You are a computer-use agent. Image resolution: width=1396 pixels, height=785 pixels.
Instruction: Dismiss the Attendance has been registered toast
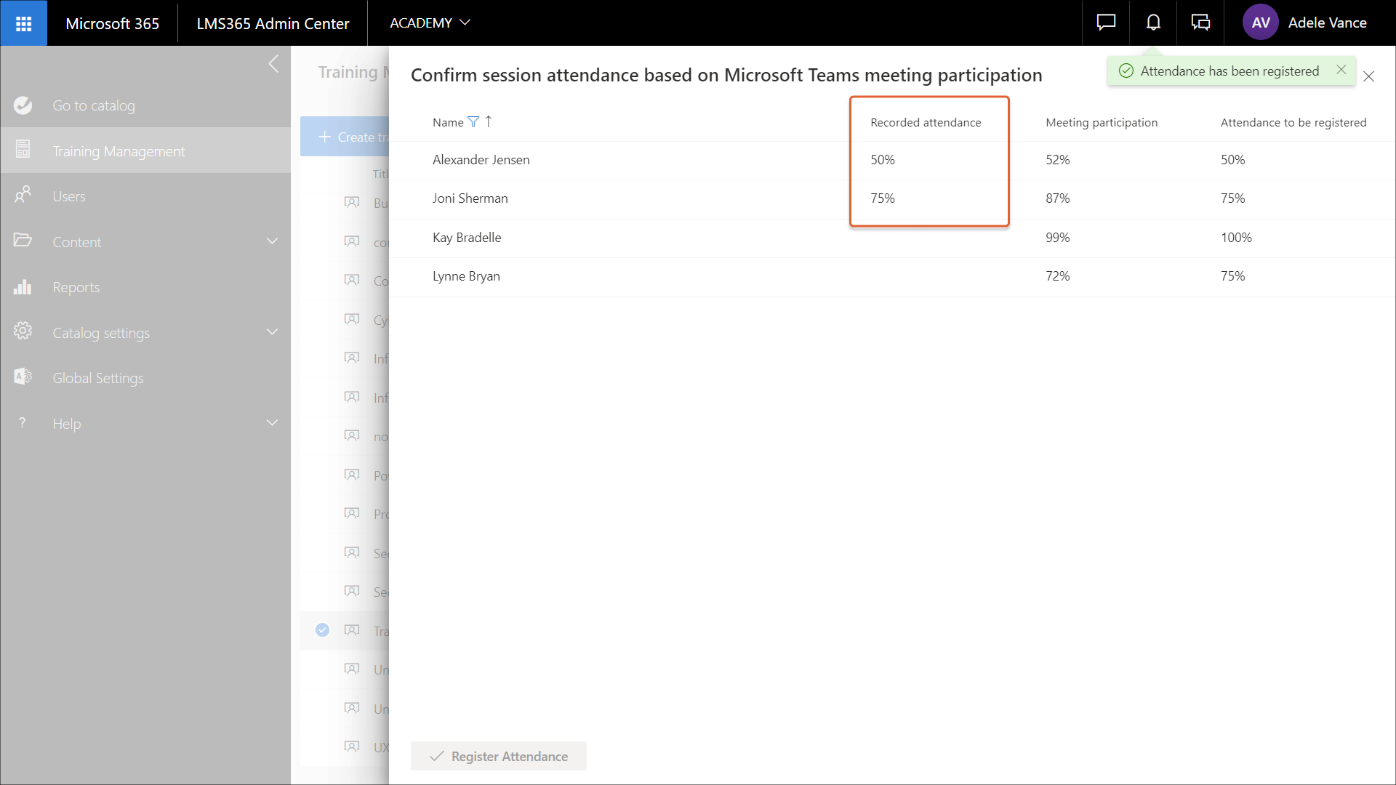pyautogui.click(x=1341, y=70)
